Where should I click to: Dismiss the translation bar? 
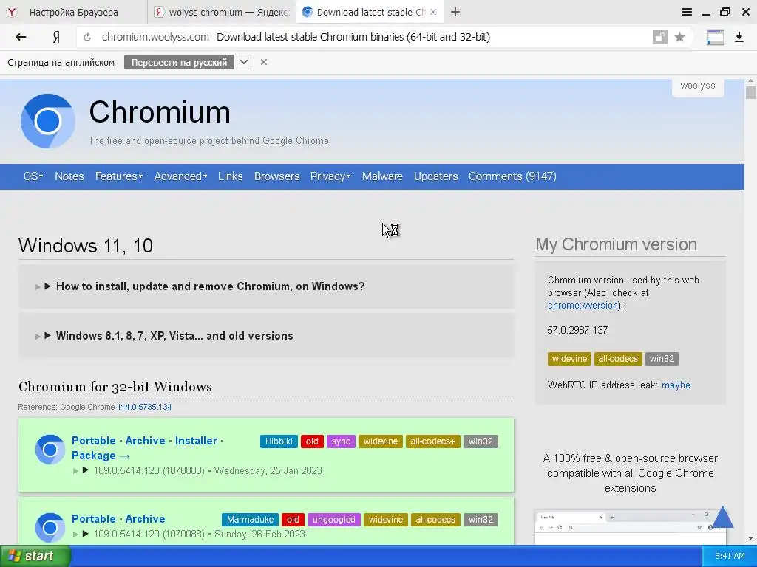(264, 62)
